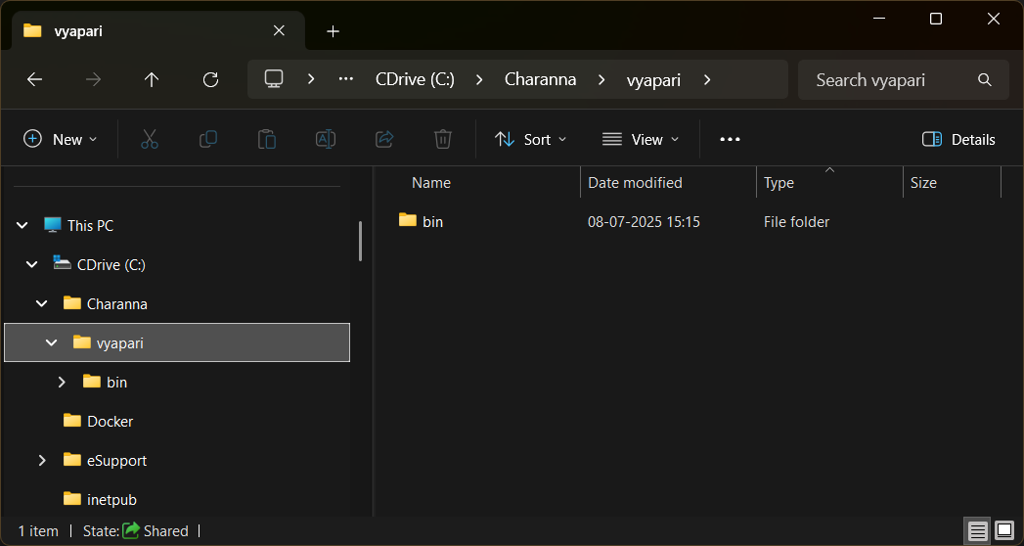The image size is (1024, 546).
Task: Open the Sort dropdown menu
Action: [x=530, y=139]
